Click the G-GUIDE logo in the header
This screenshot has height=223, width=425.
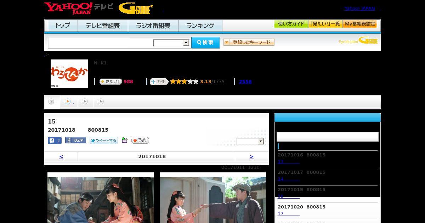pos(136,8)
